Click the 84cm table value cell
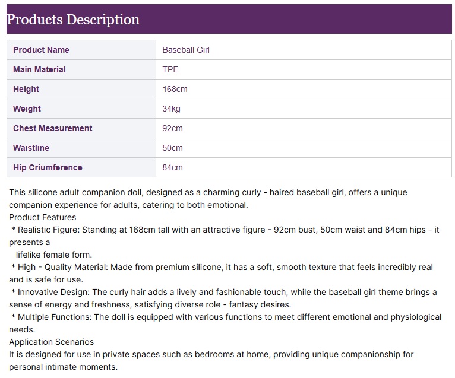The height and width of the screenshot is (378, 455). click(172, 167)
